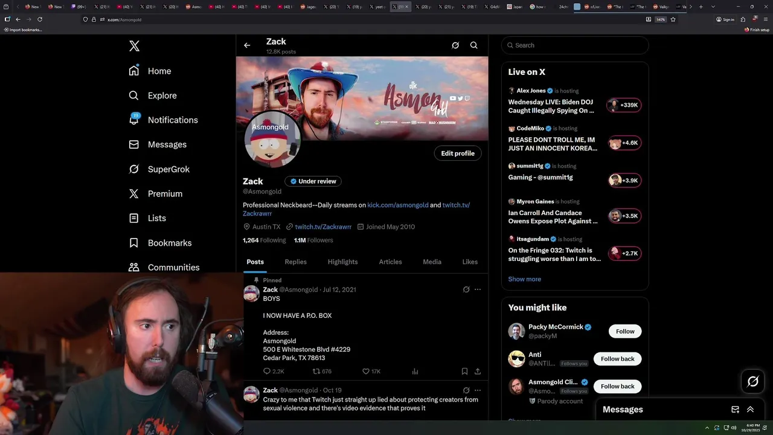Open the kick.com/asmongold bio link
Viewport: 773px width, 435px height.
398,205
